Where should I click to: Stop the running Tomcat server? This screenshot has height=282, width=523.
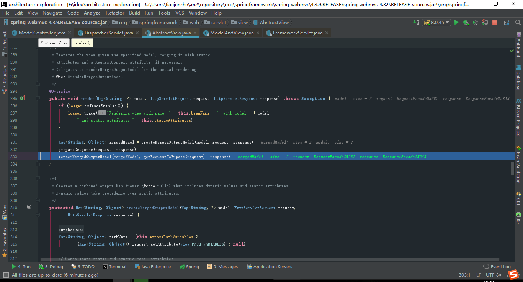pyautogui.click(x=495, y=22)
